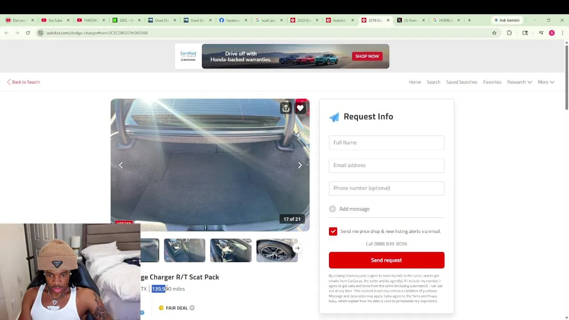This screenshot has height=320, width=569.
Task: Select the wheel thumbnail image
Action: click(x=277, y=250)
